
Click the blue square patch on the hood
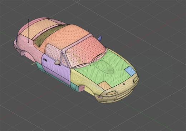(130, 71)
